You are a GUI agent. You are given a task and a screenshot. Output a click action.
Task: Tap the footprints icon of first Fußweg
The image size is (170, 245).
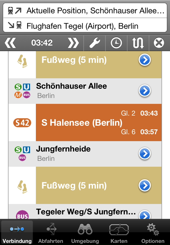point(22,61)
